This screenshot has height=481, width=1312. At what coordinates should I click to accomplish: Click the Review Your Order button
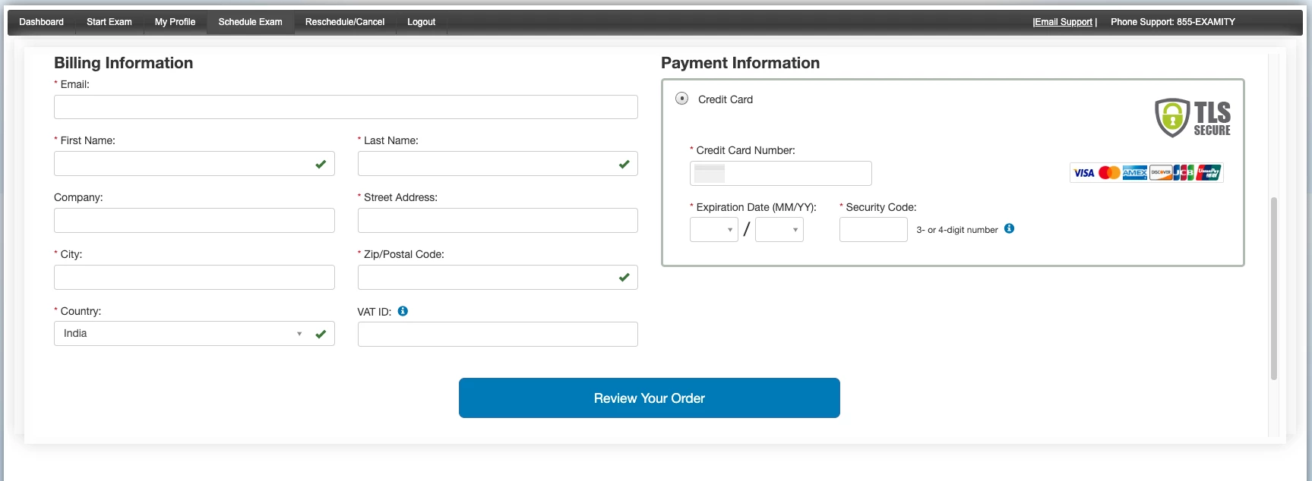[x=650, y=398]
